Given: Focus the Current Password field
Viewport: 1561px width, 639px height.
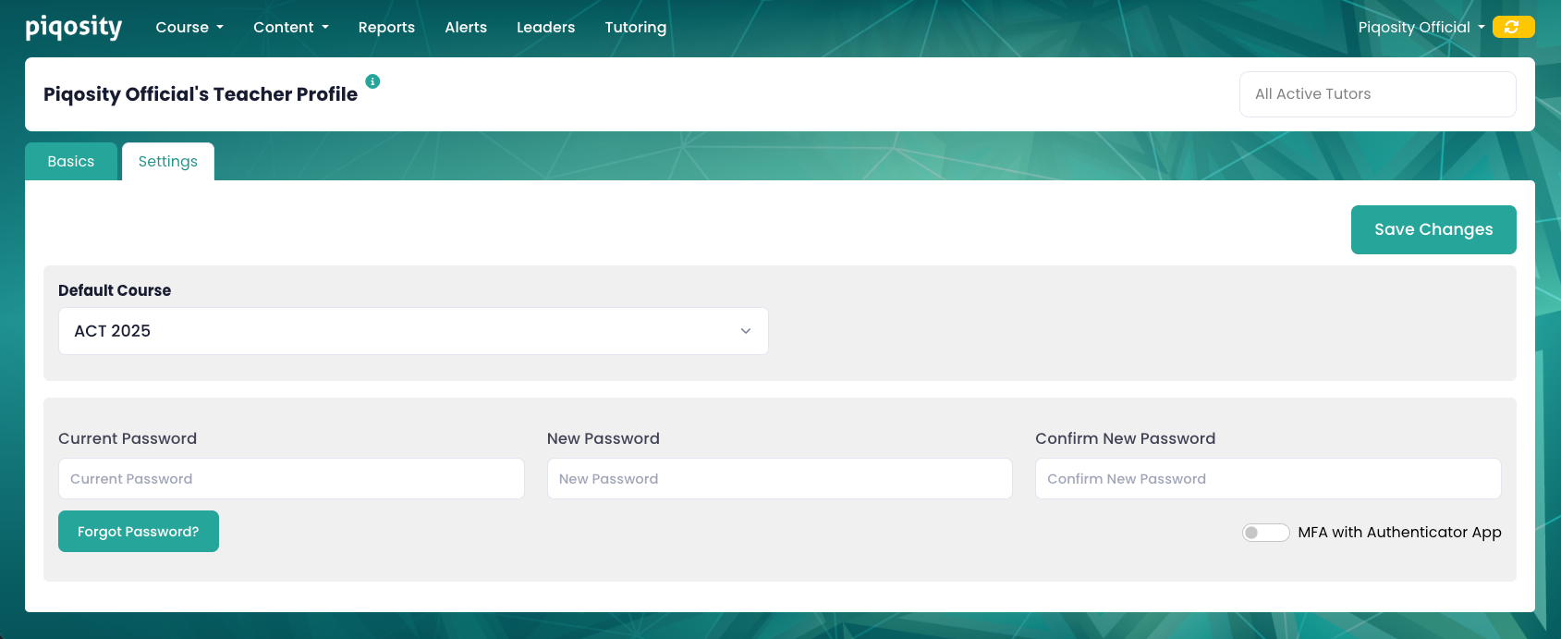Looking at the screenshot, I should (291, 479).
